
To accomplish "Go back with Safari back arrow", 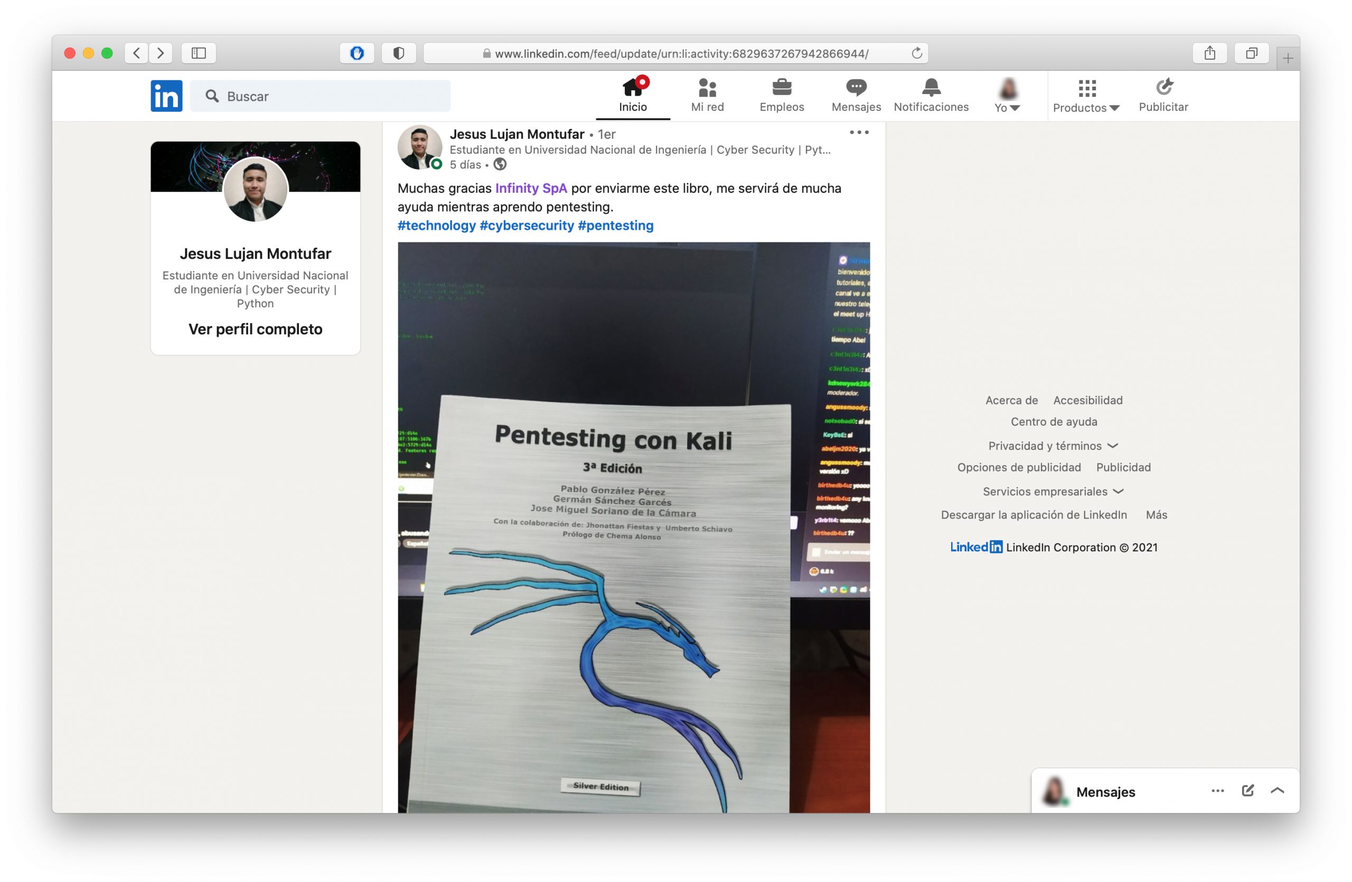I will pyautogui.click(x=136, y=53).
